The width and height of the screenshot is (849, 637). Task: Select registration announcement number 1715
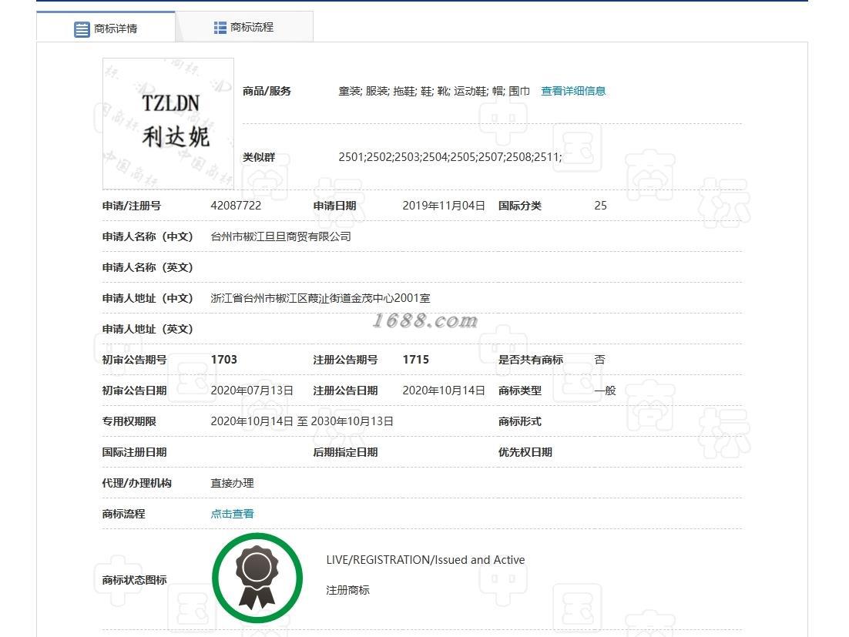(416, 360)
